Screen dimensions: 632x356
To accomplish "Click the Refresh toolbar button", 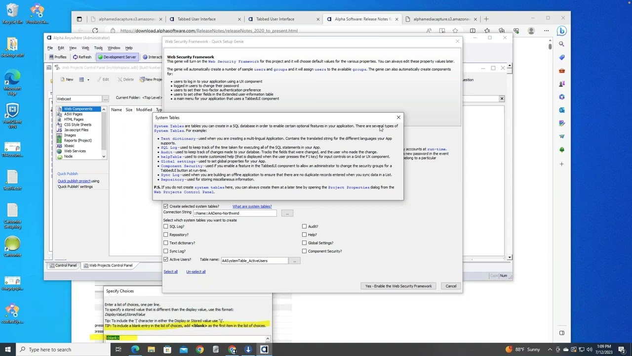I will (x=82, y=57).
